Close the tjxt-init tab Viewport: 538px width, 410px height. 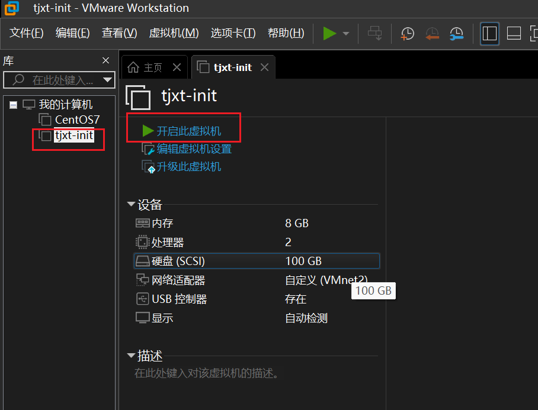264,67
